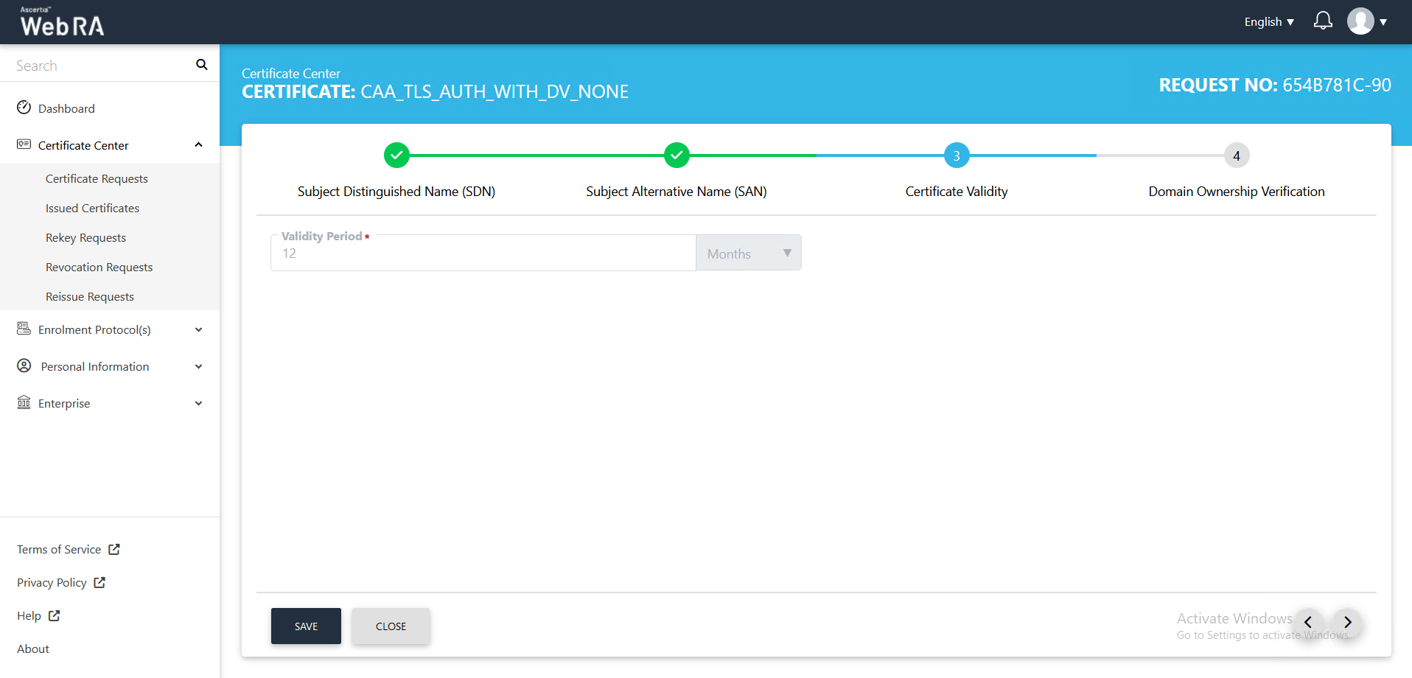Click the Validity Period input field
The image size is (1412, 678).
pyautogui.click(x=483, y=254)
